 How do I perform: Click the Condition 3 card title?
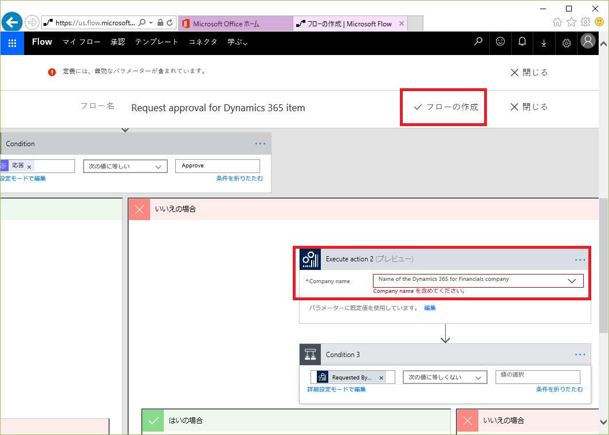343,355
